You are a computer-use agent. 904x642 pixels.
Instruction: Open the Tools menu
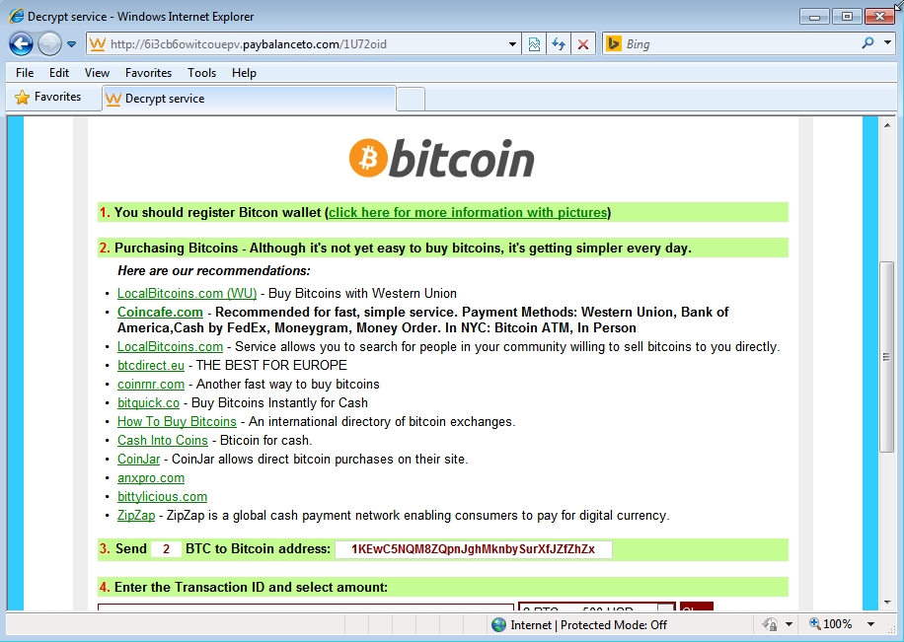pos(201,73)
